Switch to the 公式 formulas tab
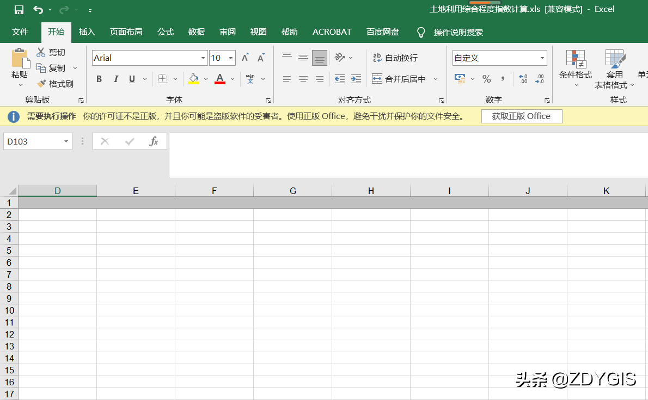Image resolution: width=648 pixels, height=400 pixels. pyautogui.click(x=166, y=32)
